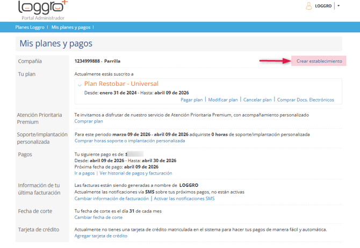
Task: Open the Mis planes y pagos menu
Action: [x=71, y=27]
